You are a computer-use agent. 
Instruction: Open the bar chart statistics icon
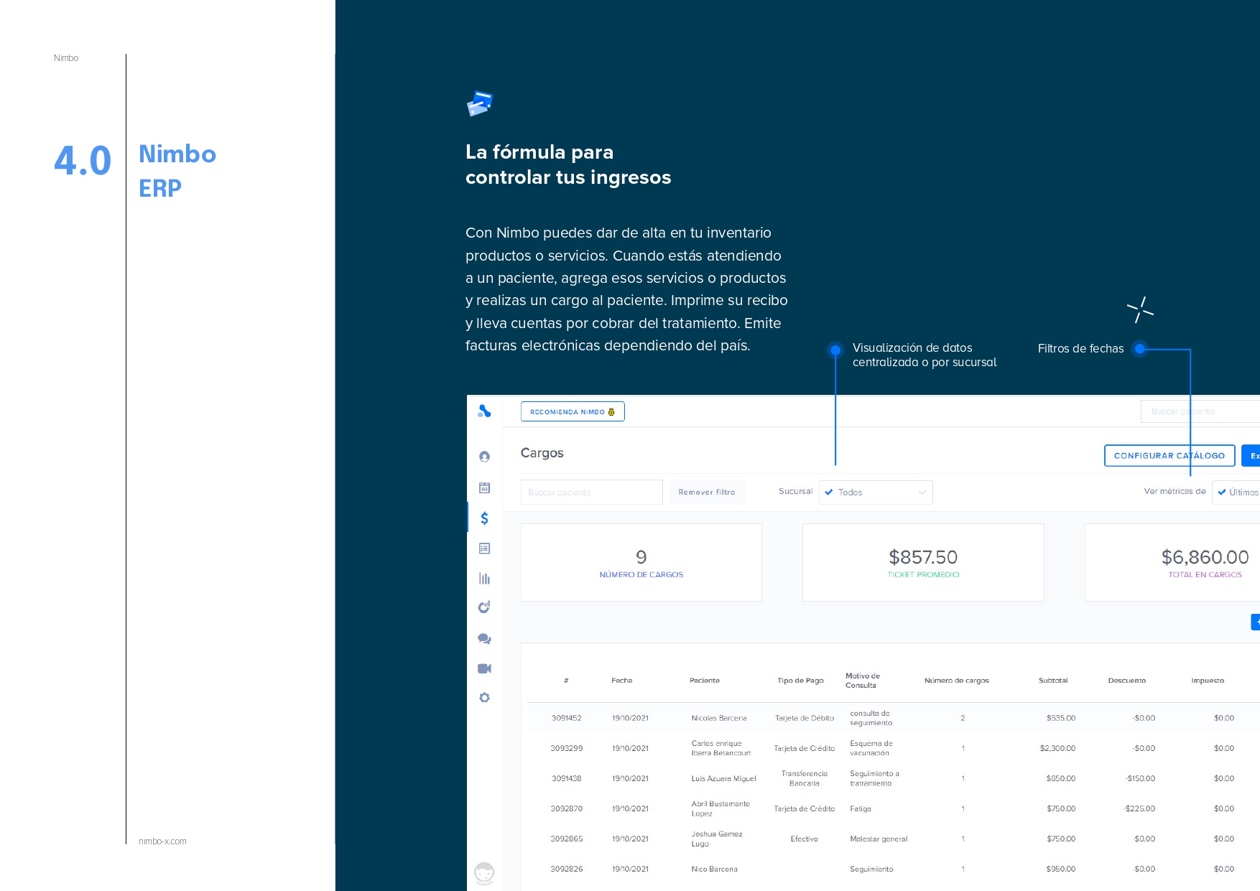coord(485,579)
